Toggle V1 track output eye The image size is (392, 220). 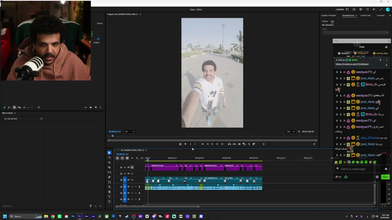click(x=132, y=180)
